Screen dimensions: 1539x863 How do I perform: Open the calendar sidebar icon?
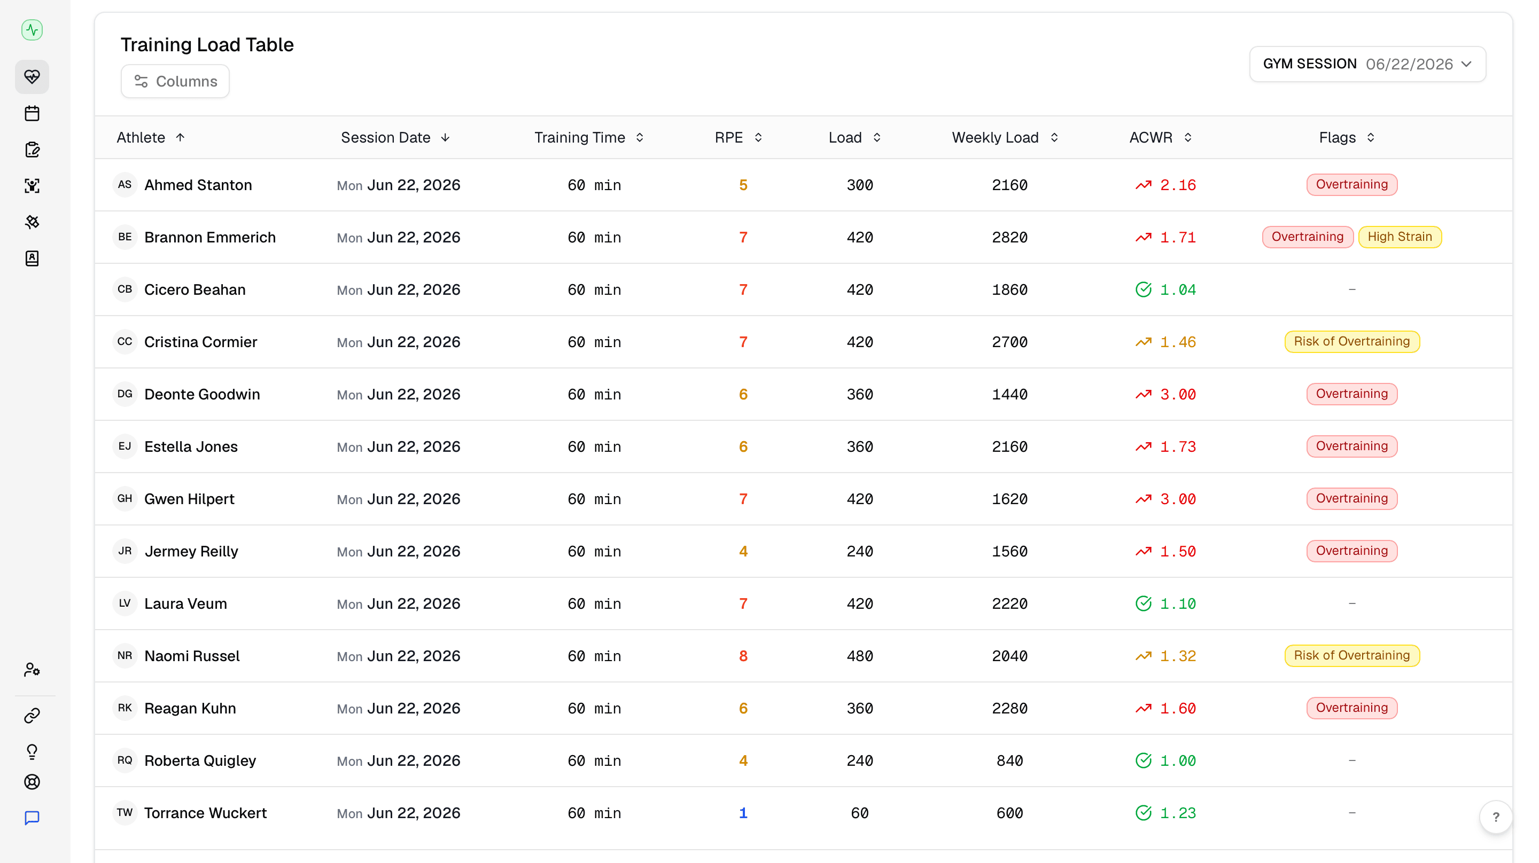pyautogui.click(x=32, y=113)
